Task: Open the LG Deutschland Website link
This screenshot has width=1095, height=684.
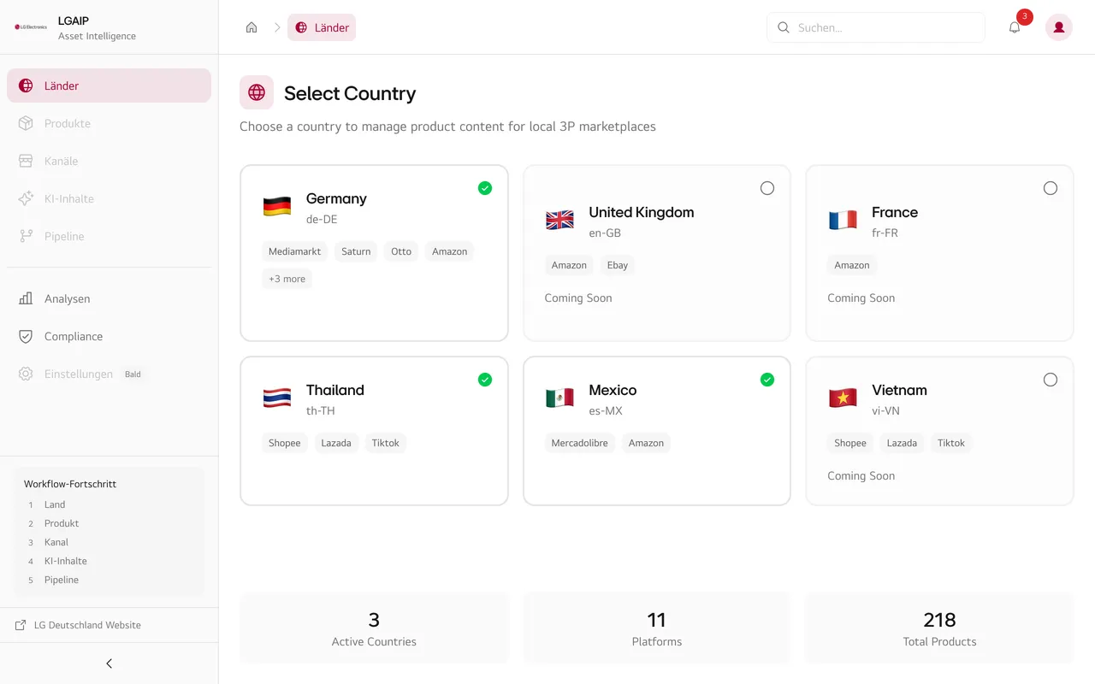Action: tap(87, 625)
